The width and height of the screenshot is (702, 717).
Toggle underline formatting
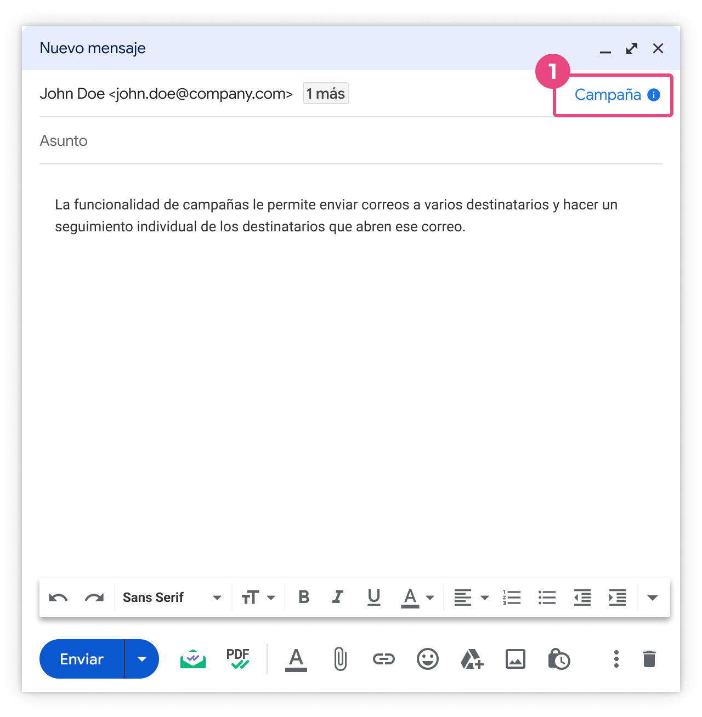[374, 597]
